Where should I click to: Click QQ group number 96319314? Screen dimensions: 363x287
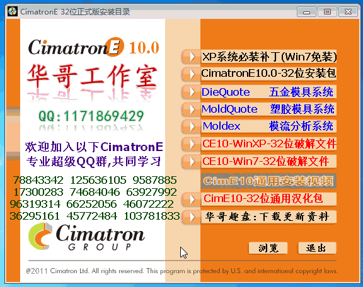pos(35,204)
